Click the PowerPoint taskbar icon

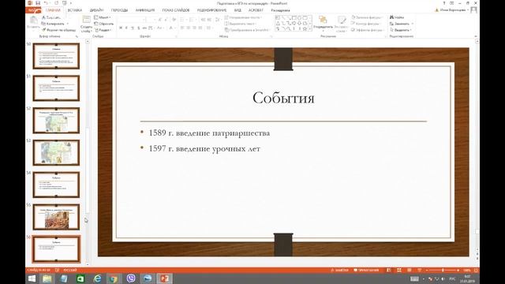164,278
